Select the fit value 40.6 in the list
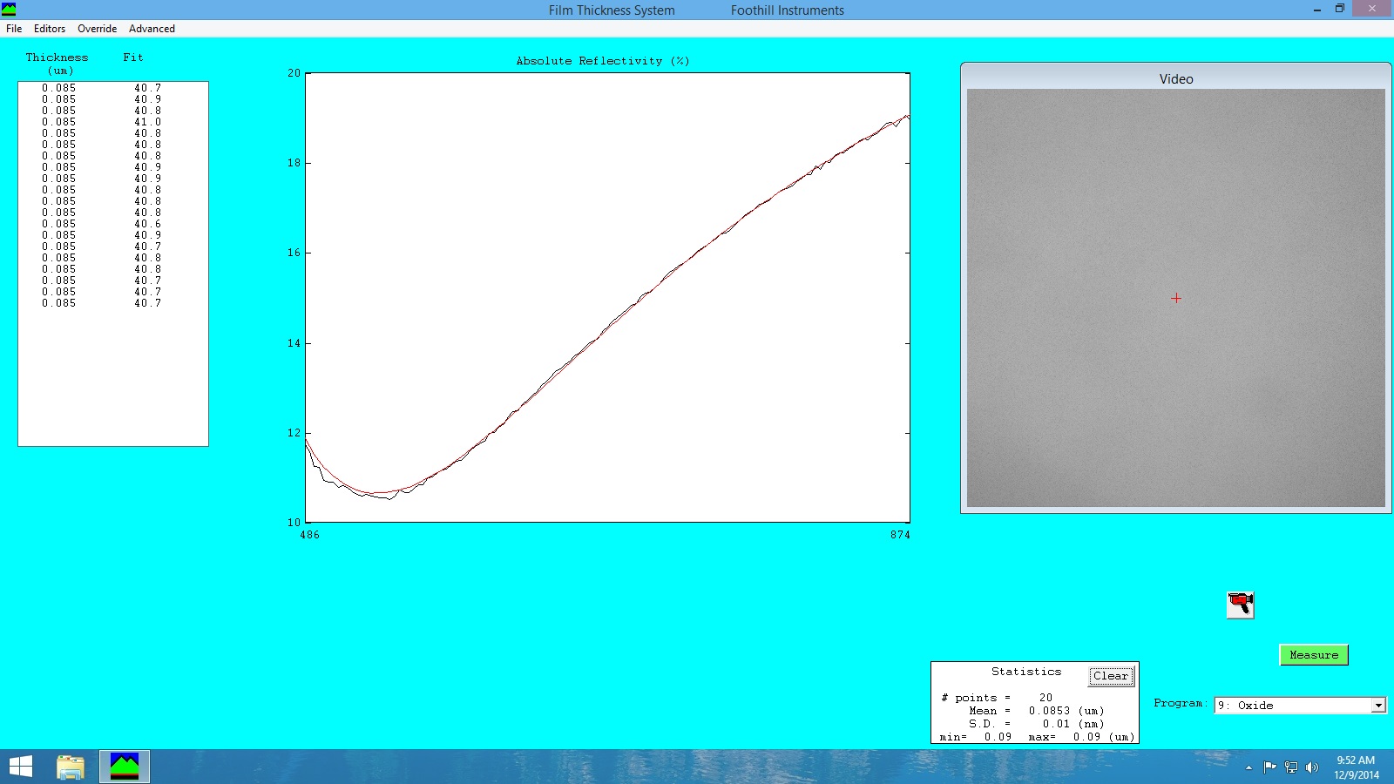Screen dimensions: 1394x784 (147, 224)
